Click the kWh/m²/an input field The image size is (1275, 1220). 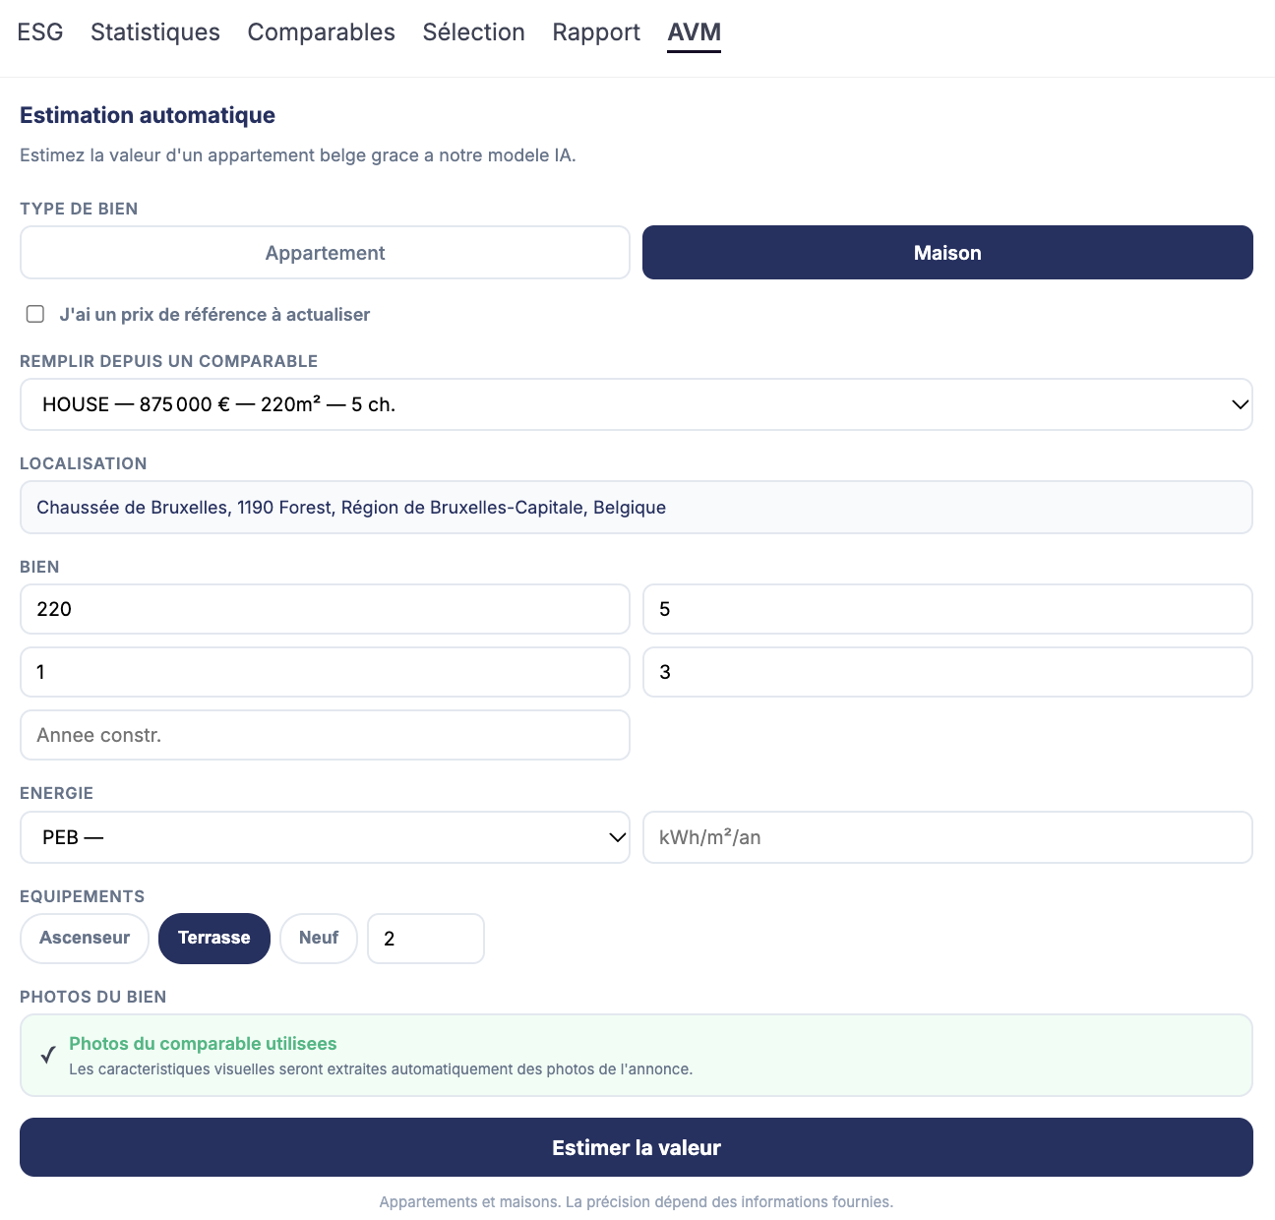click(x=947, y=837)
